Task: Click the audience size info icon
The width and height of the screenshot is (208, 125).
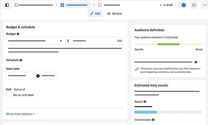Action: [x=196, y=62]
